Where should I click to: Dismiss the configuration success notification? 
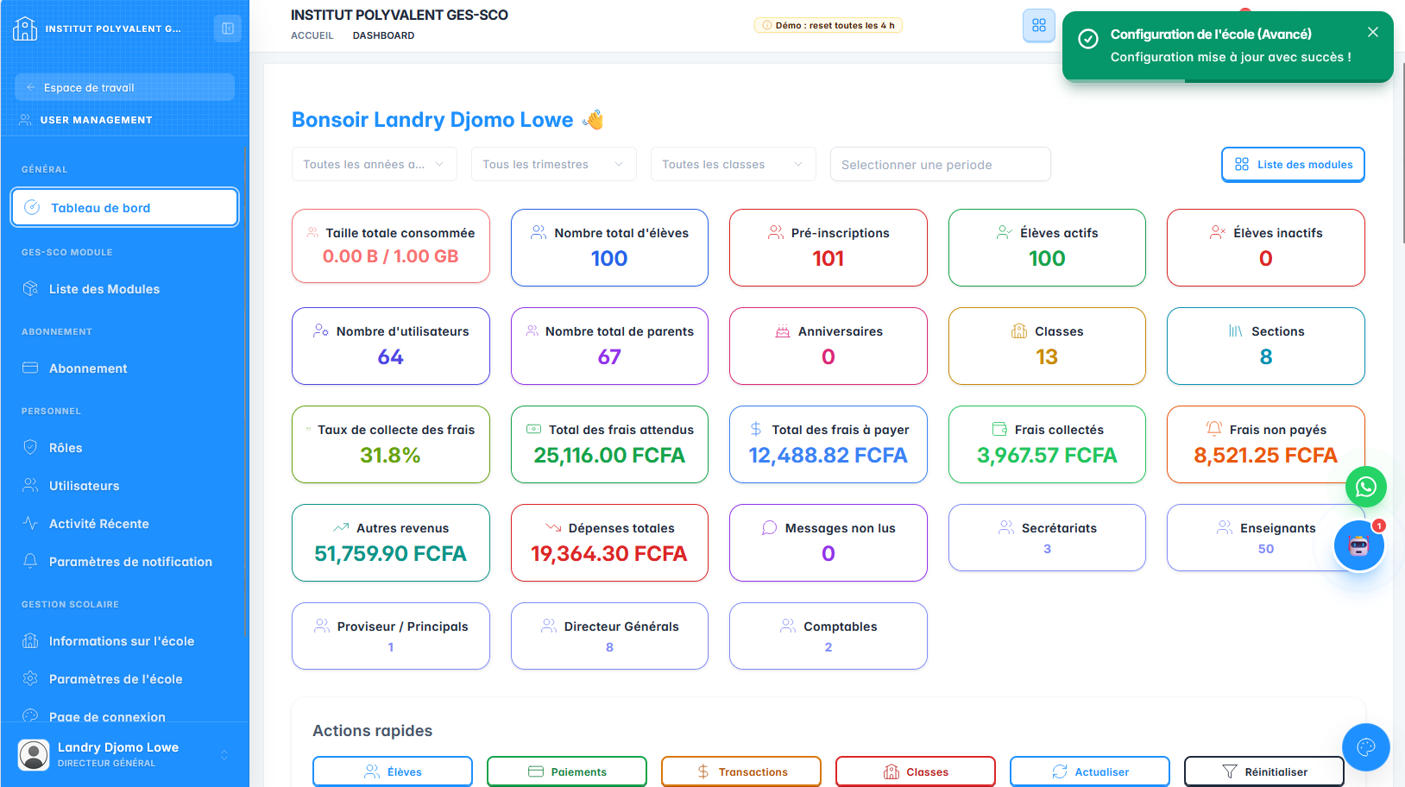coord(1373,32)
